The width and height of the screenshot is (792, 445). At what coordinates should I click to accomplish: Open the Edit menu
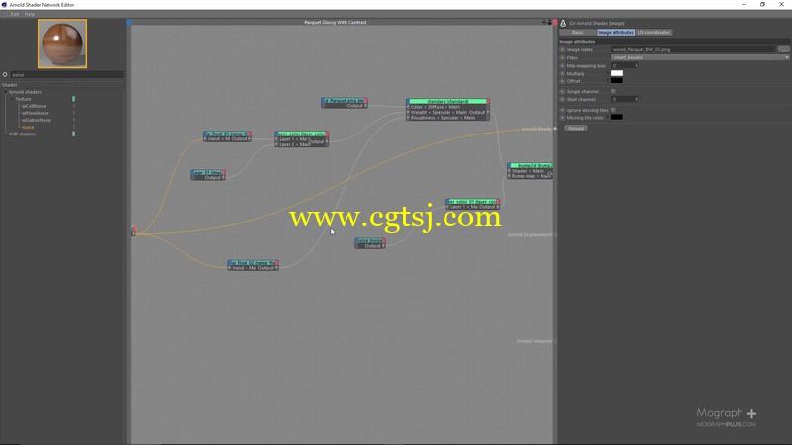(x=15, y=14)
